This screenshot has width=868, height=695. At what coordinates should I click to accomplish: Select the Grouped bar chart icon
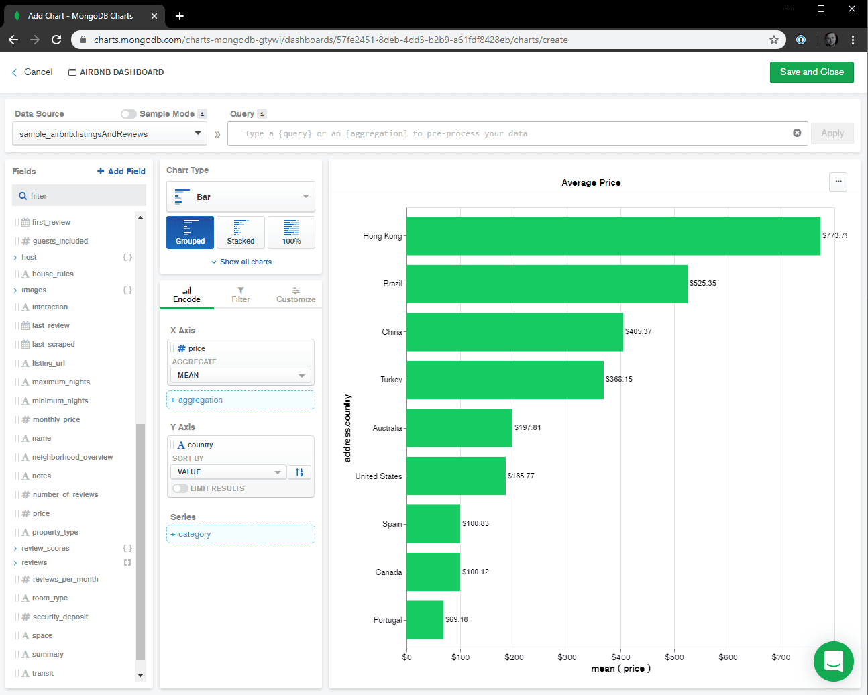pos(190,232)
